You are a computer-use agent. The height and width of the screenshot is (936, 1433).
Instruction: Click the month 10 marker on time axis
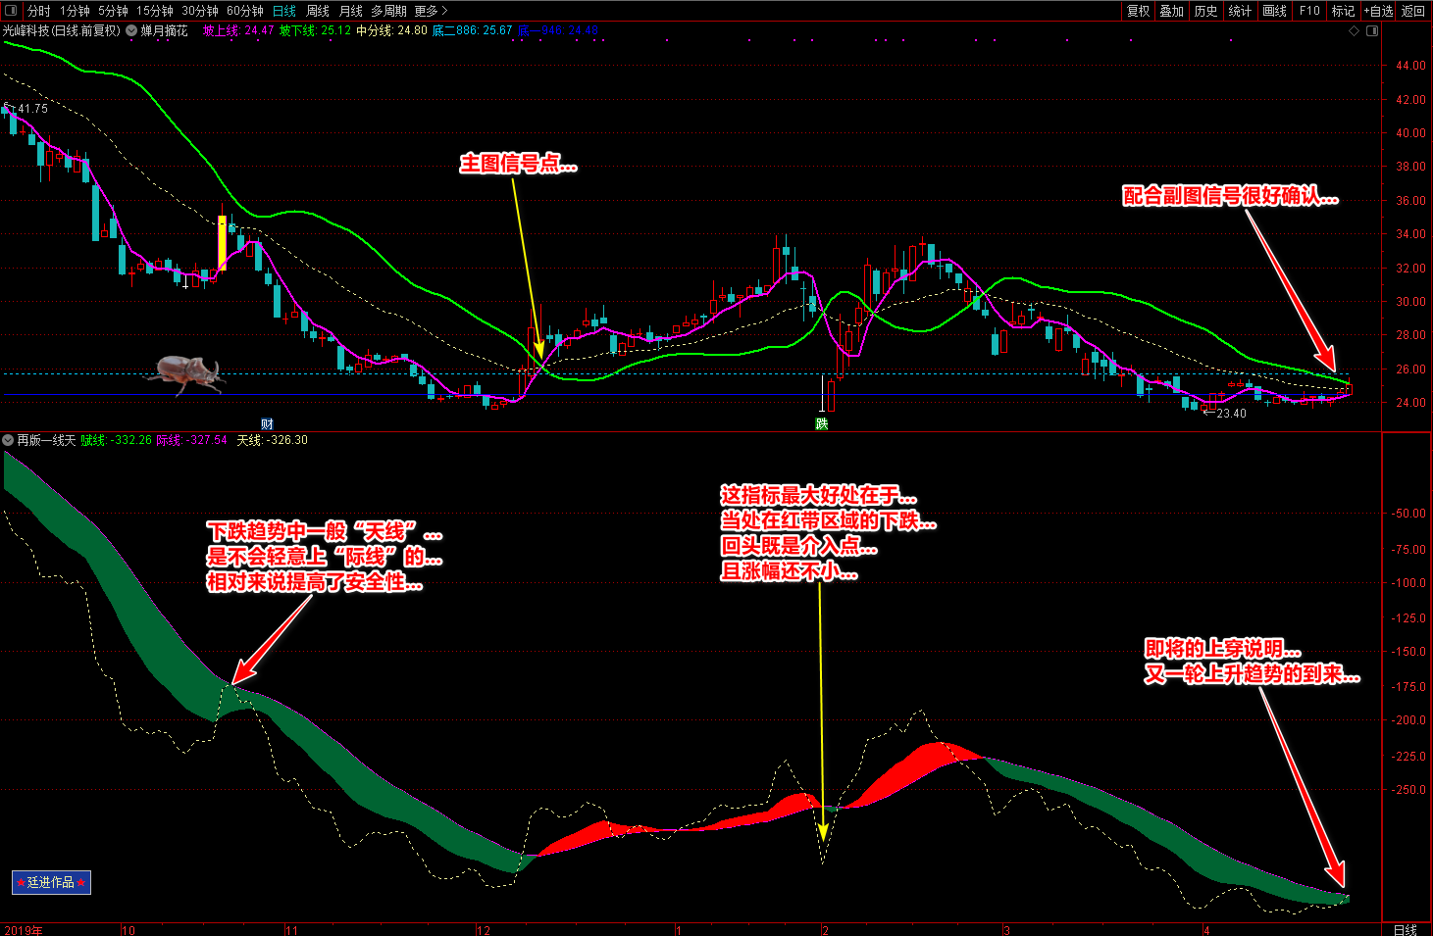point(128,930)
